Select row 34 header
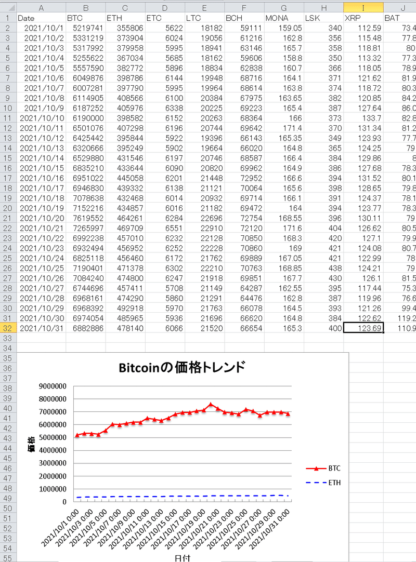 coord(8,348)
